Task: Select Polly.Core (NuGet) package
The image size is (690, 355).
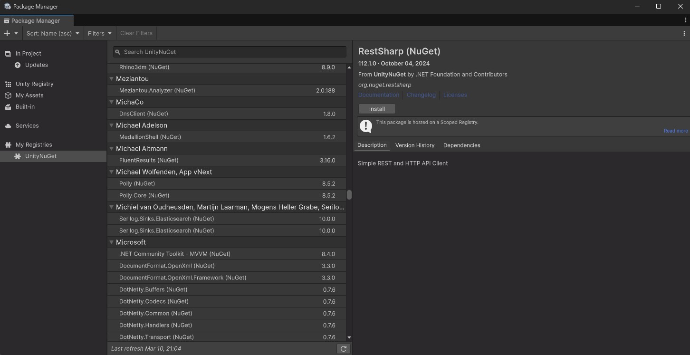Action: click(x=227, y=195)
